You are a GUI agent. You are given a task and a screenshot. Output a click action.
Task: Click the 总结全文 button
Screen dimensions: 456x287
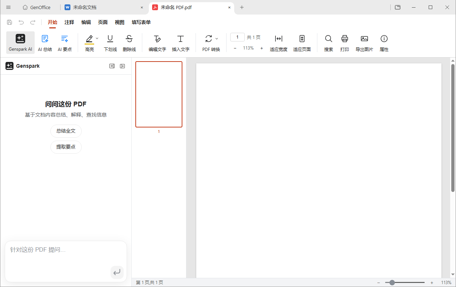tap(66, 131)
